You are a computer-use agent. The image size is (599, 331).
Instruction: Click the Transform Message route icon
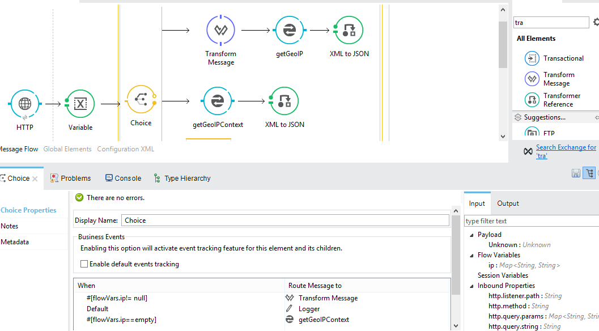pos(290,298)
